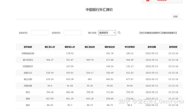Click the value 144.24
Image resolution: width=189 pixels, height=109 pixels.
pos(110,66)
